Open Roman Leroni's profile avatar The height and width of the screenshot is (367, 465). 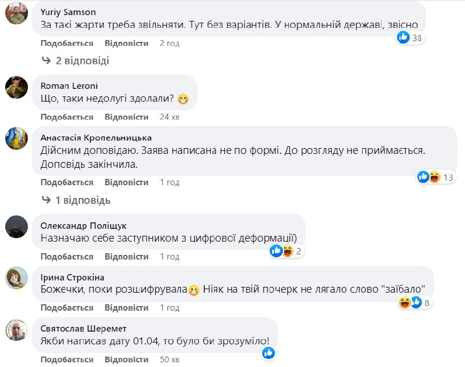tap(17, 87)
